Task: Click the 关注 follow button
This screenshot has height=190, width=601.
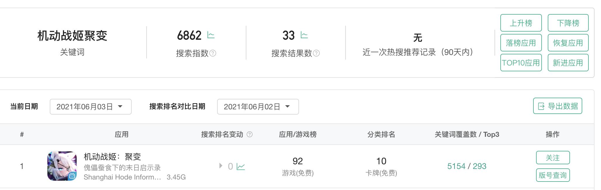Action: coord(553,158)
